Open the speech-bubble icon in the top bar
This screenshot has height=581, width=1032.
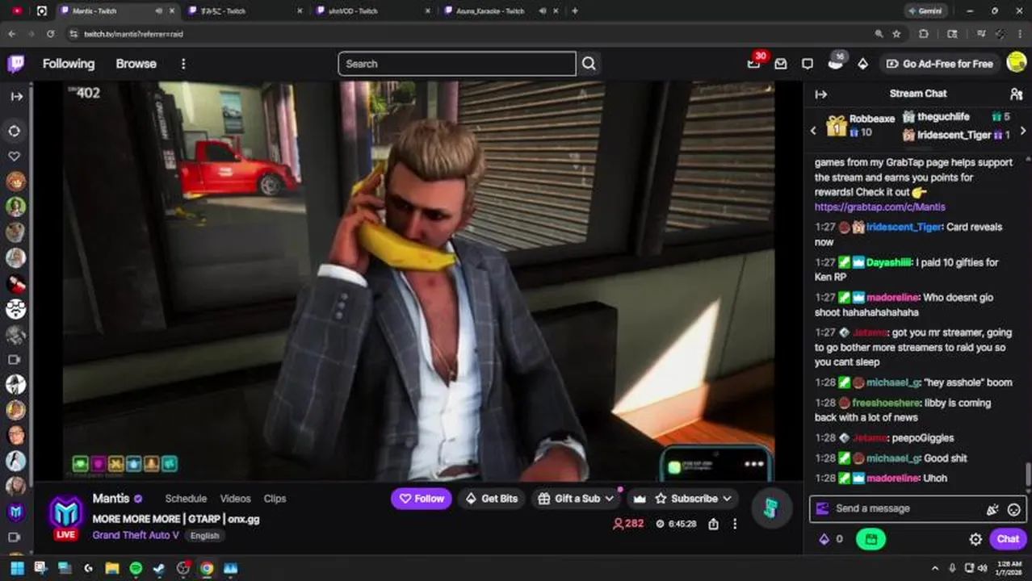pyautogui.click(x=808, y=64)
